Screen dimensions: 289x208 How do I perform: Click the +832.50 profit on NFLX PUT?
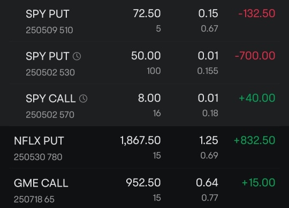[255, 140]
